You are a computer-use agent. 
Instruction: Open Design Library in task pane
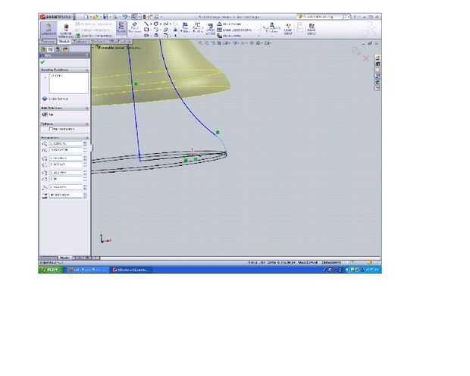pyautogui.click(x=378, y=64)
